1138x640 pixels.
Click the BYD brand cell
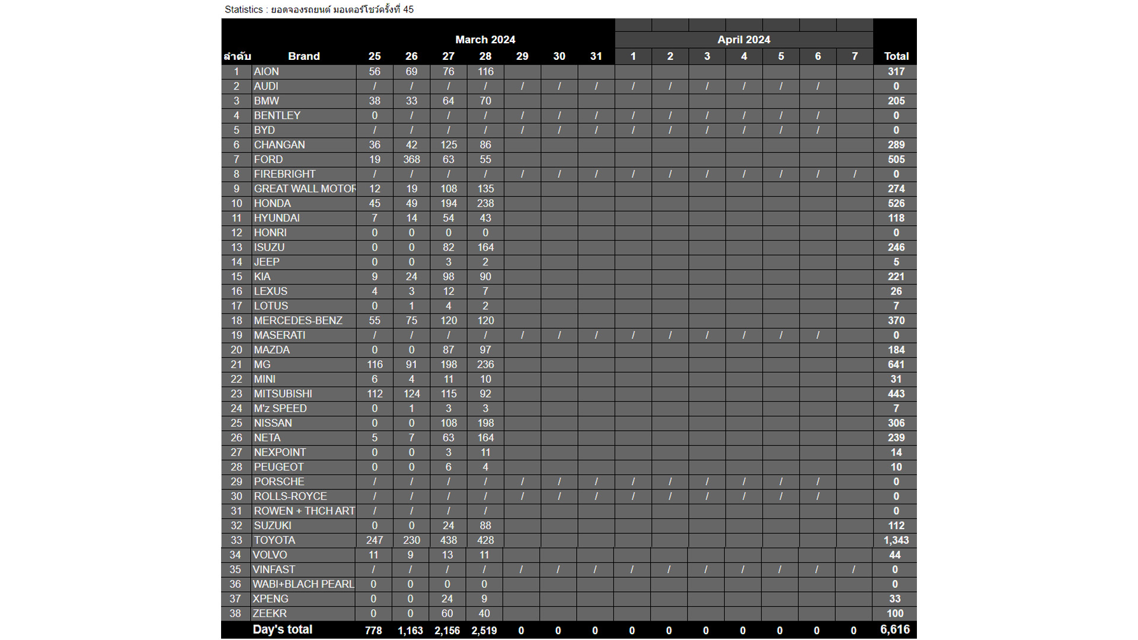[303, 130]
